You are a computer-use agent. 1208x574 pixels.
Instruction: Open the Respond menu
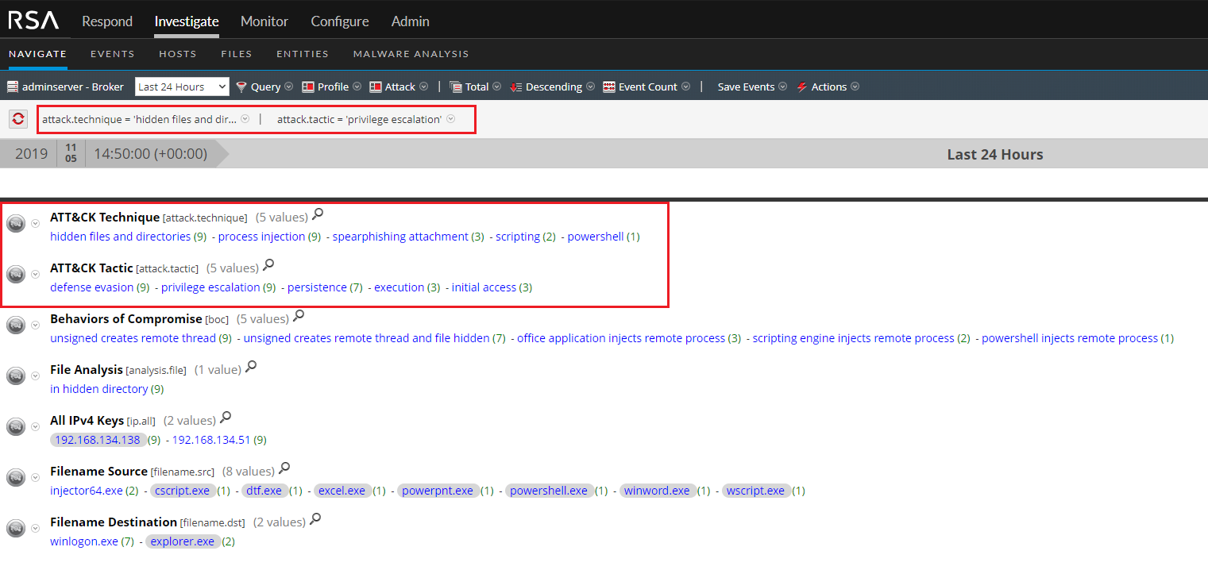tap(107, 21)
